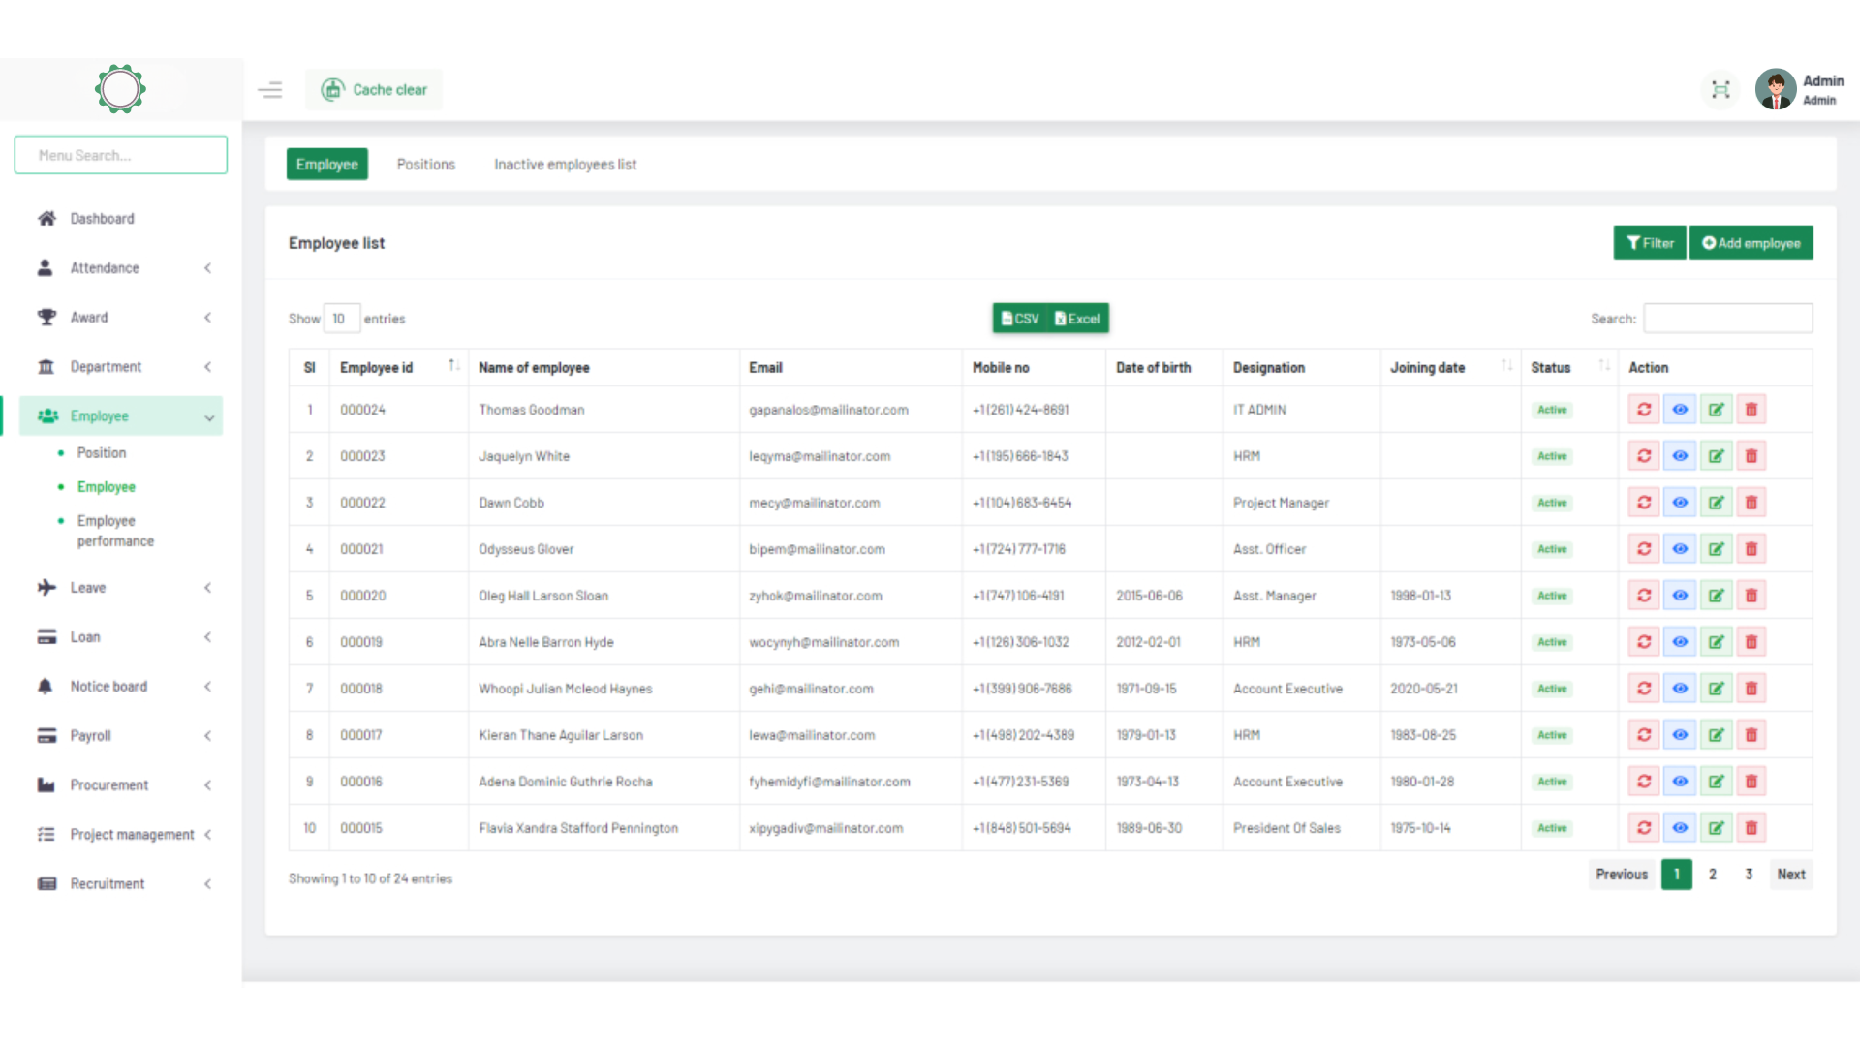Click the refresh icon for Thomas Goodman
Image resolution: width=1860 pixels, height=1046 pixels.
point(1644,410)
